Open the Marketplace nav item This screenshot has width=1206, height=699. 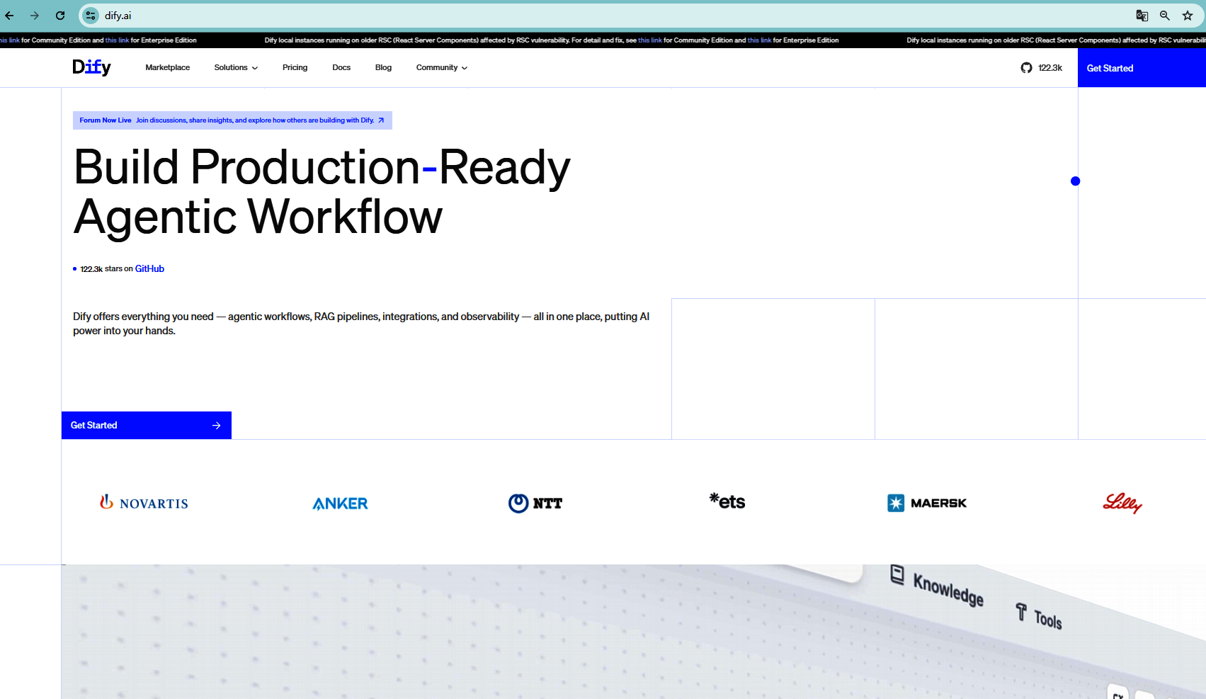pos(167,68)
